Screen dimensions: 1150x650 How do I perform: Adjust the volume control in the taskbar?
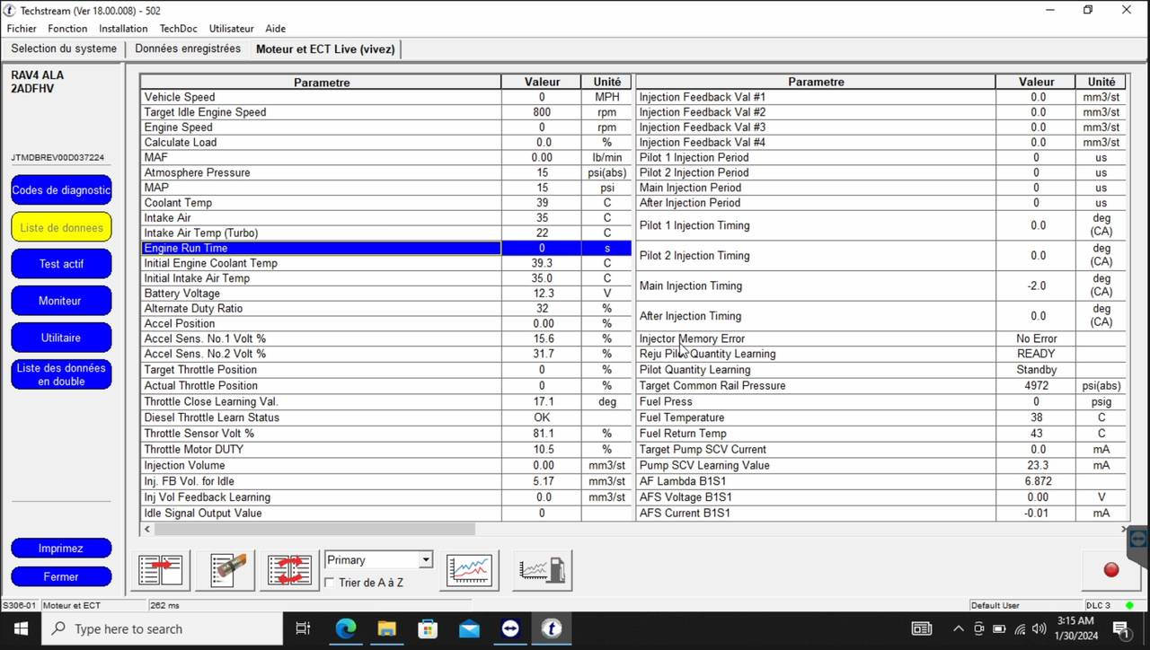click(1038, 629)
